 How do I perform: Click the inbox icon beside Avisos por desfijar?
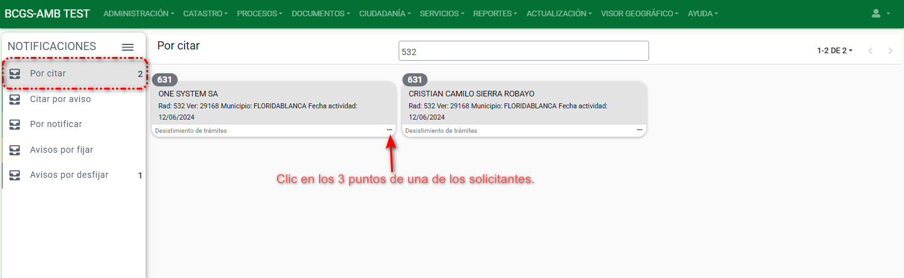point(15,175)
